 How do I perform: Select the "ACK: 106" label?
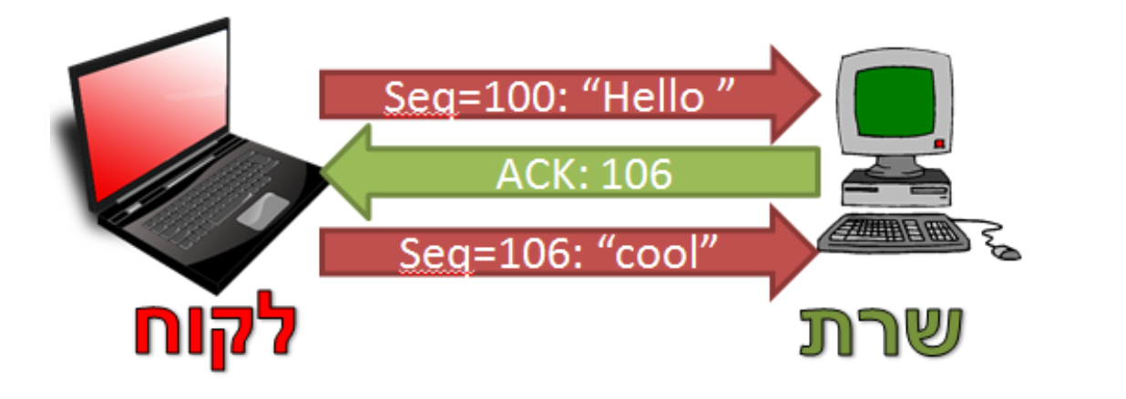coord(583,173)
